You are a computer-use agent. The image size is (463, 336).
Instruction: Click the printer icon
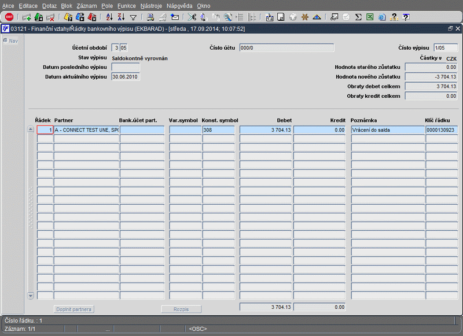pos(150,17)
